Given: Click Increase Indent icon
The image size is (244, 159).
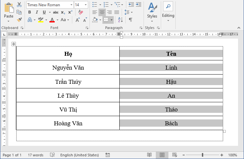Looking at the screenshot, I should click(x=139, y=5).
